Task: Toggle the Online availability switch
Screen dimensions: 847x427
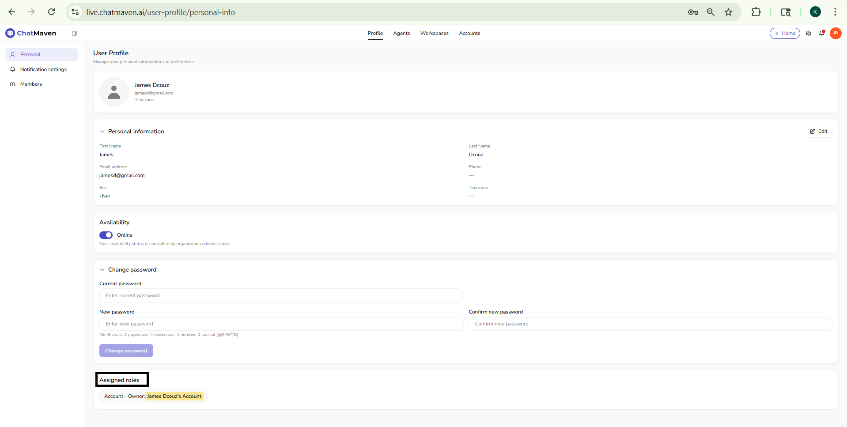Action: coord(106,235)
